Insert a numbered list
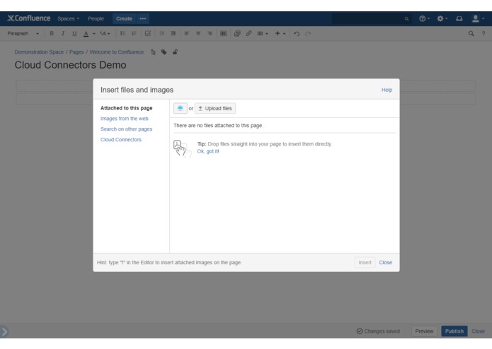Viewport: 492px width, 349px height. tap(134, 33)
